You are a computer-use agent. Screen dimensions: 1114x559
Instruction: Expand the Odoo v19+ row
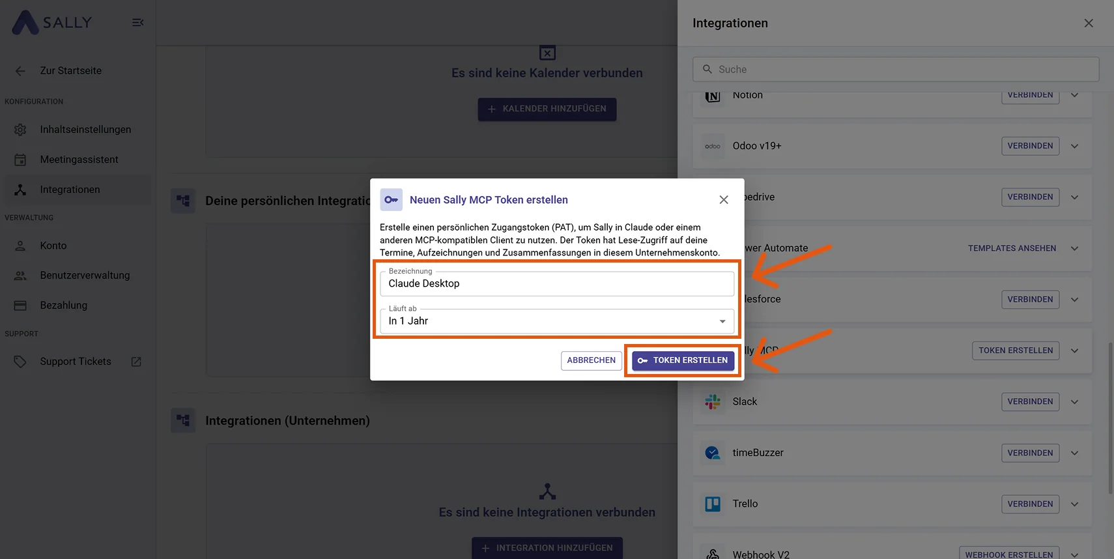(x=1074, y=146)
